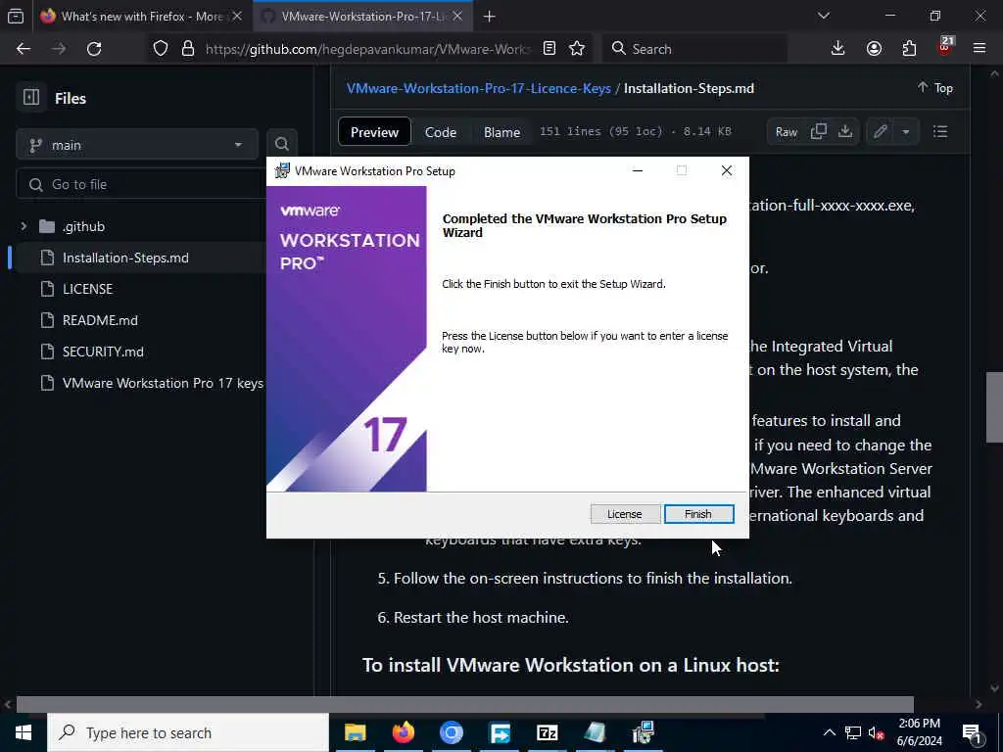Open Firefox tracking protection shield icon
Viewport: 1003px width, 752px height.
click(x=161, y=49)
